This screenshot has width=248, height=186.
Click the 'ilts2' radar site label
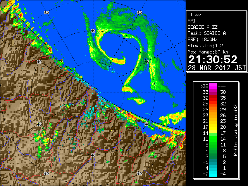click(195, 15)
